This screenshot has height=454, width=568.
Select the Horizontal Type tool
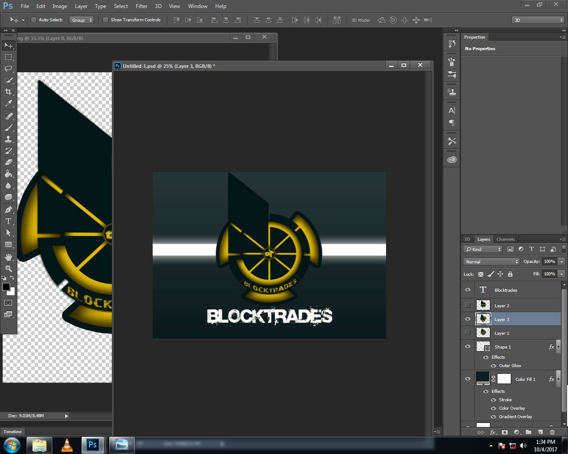click(8, 221)
